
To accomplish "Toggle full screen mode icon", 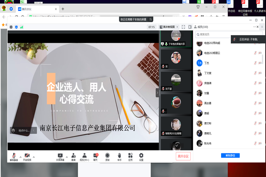I will (183, 27).
